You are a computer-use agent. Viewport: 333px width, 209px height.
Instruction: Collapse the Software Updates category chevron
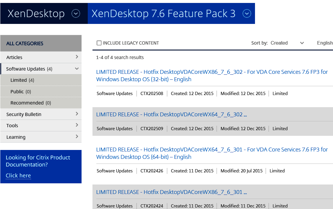(77, 68)
